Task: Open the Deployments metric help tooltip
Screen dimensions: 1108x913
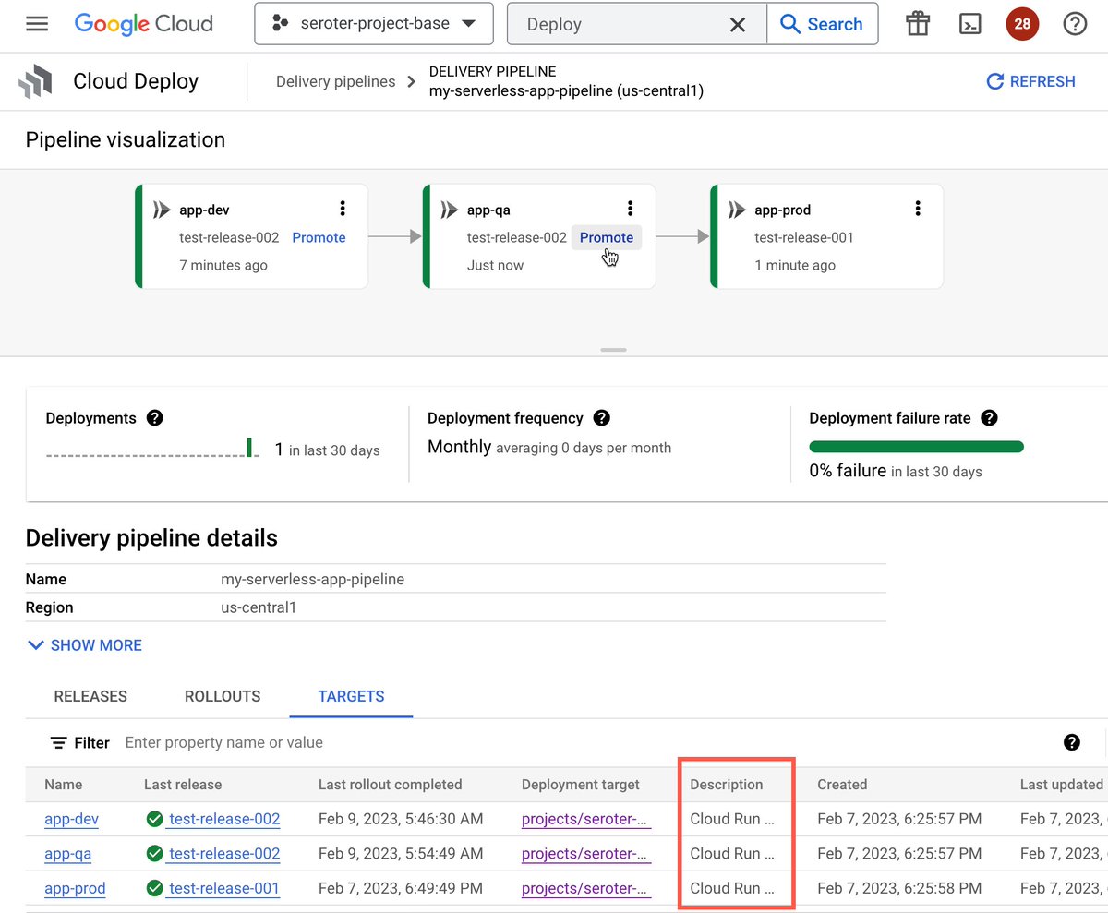Action: click(x=155, y=418)
